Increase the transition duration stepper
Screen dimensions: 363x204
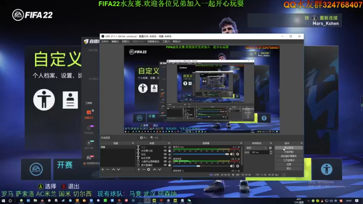pos(271,151)
